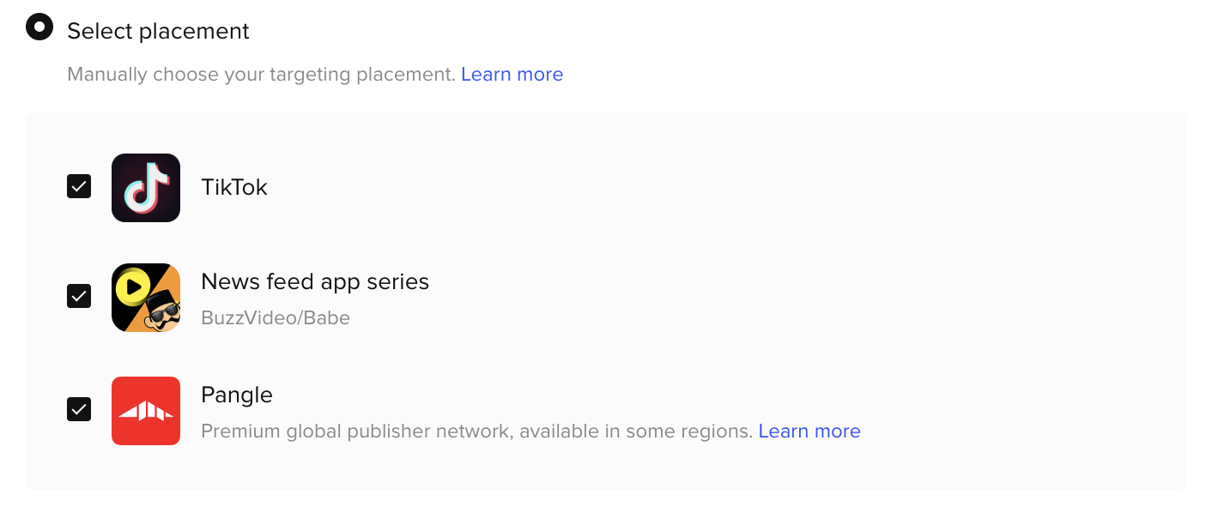This screenshot has height=513, width=1212.
Task: Click the BuzzVideo/Babe subtitle text
Action: pyautogui.click(x=276, y=318)
